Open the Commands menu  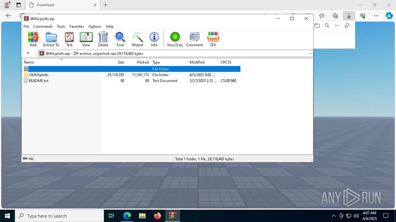43,27
